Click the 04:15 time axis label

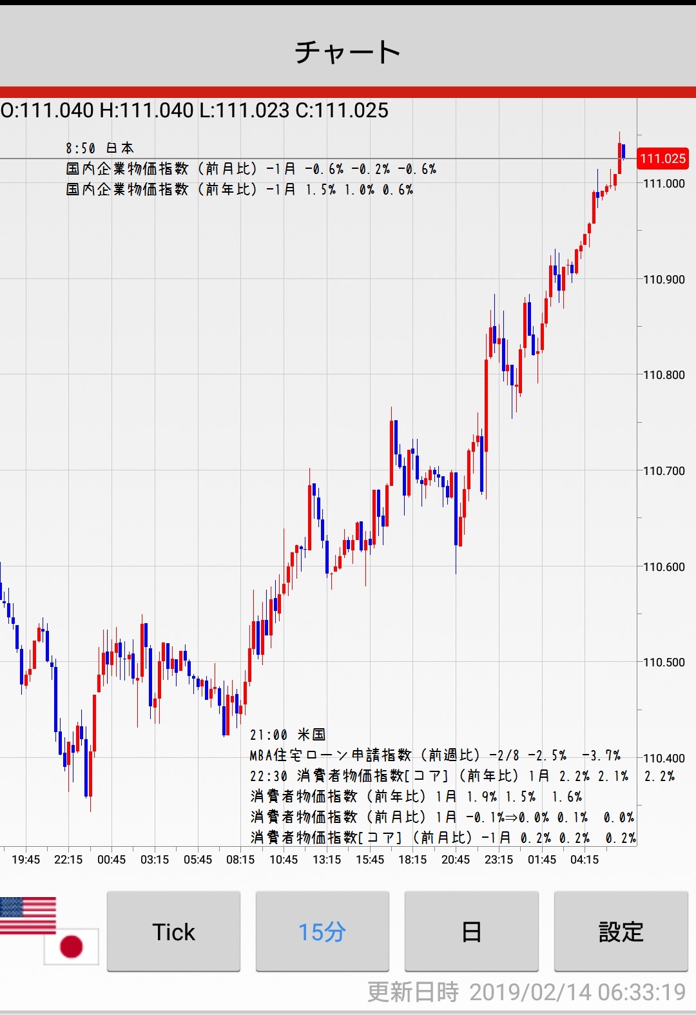[585, 859]
